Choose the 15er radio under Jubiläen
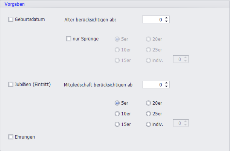Viewport: 230px width, 151px height. (x=117, y=124)
